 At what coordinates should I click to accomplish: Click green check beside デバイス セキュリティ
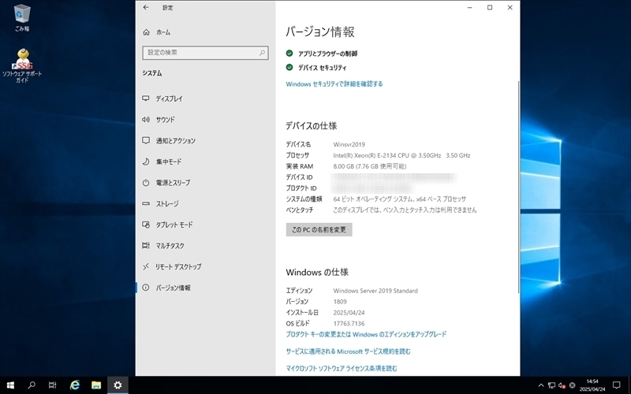289,67
